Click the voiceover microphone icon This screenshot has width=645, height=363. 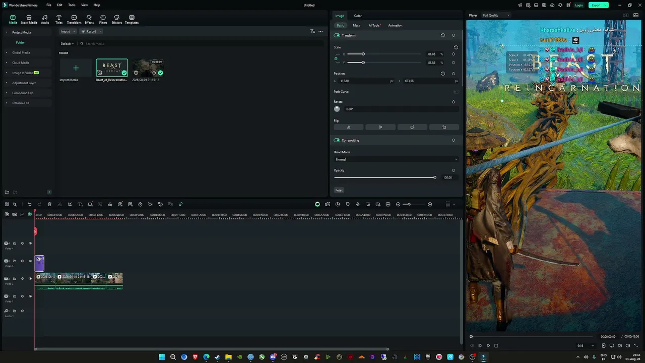pyautogui.click(x=358, y=204)
